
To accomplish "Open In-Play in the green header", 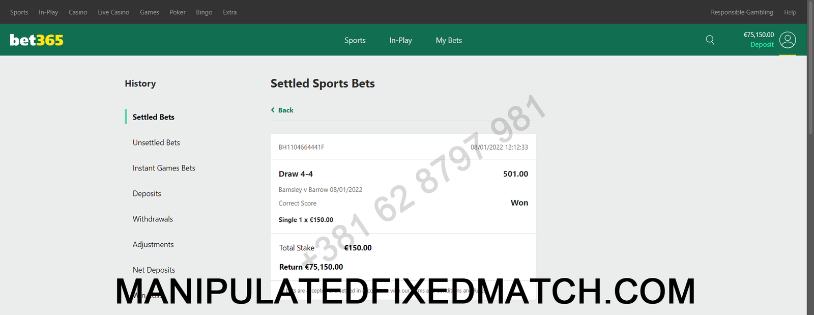I will [401, 40].
